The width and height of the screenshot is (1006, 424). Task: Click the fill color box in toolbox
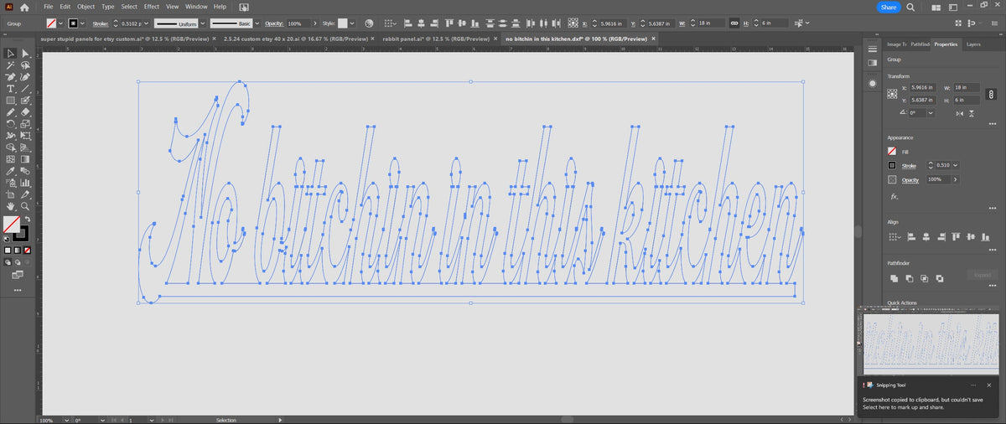[x=12, y=225]
